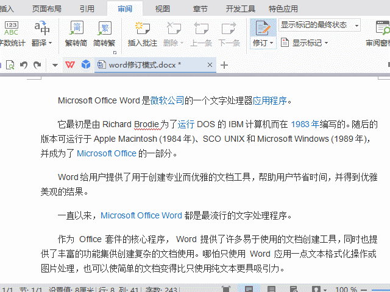Close the word修订模式.docx tab
This screenshot has width=390, height=292.
pyautogui.click(x=210, y=65)
